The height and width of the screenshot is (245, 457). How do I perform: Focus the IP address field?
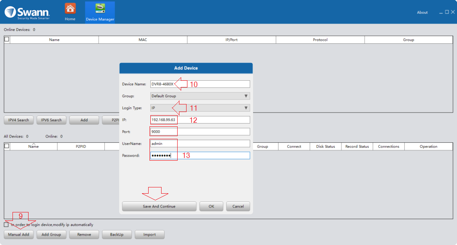(199, 120)
